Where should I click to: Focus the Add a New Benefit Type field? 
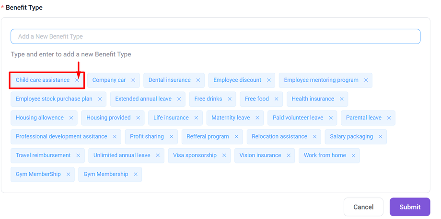tap(215, 37)
